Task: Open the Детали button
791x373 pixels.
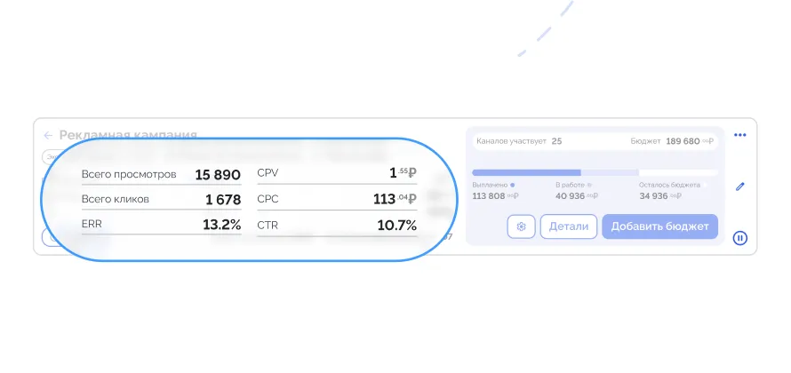Action: pyautogui.click(x=569, y=226)
